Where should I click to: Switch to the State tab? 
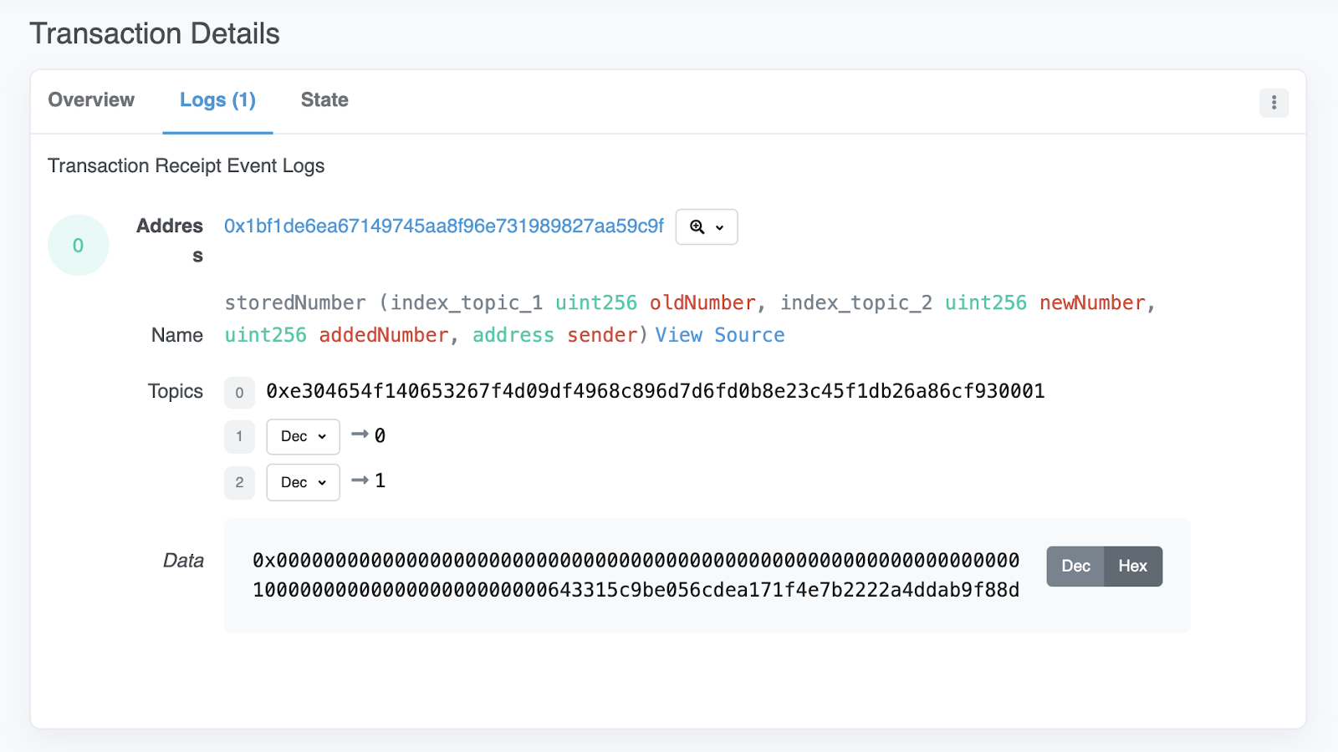(x=324, y=100)
